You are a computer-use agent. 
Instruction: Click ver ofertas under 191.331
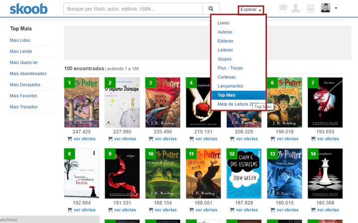(x=122, y=210)
